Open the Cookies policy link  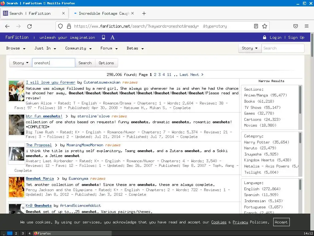219,222
